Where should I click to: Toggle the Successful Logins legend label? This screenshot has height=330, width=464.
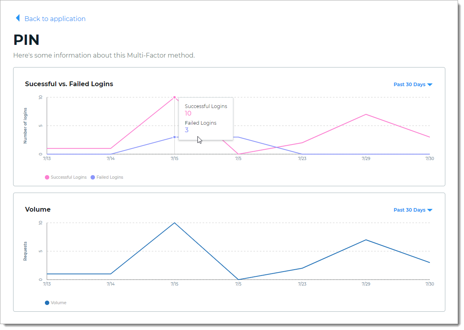tap(68, 177)
